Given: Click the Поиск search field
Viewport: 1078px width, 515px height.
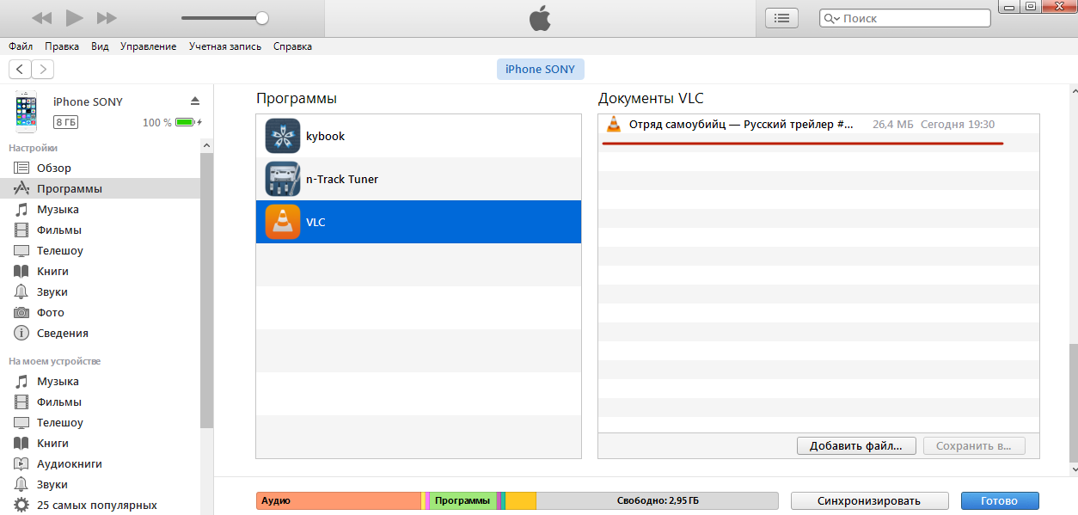Looking at the screenshot, I should point(905,18).
